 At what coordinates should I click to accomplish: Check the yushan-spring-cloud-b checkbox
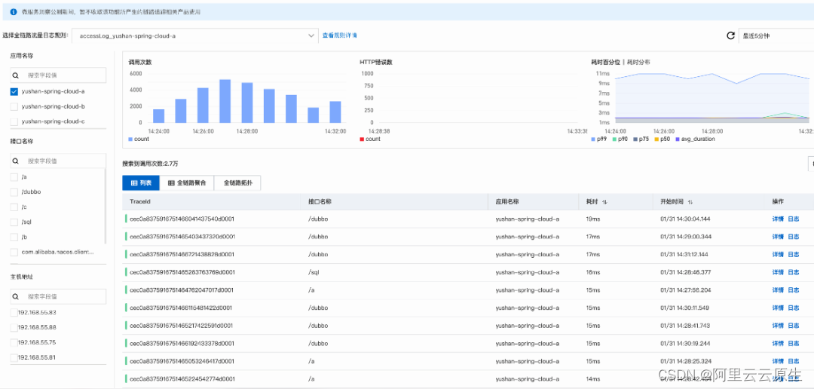(14, 106)
